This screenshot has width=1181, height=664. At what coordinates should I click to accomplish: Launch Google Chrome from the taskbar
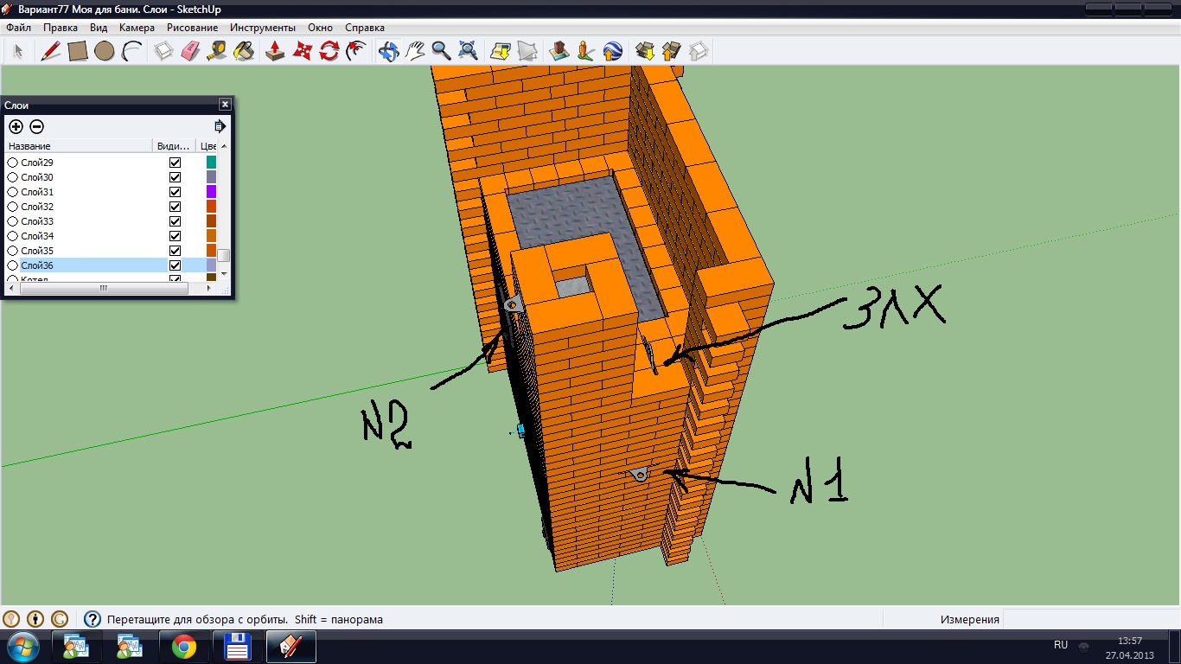point(183,647)
